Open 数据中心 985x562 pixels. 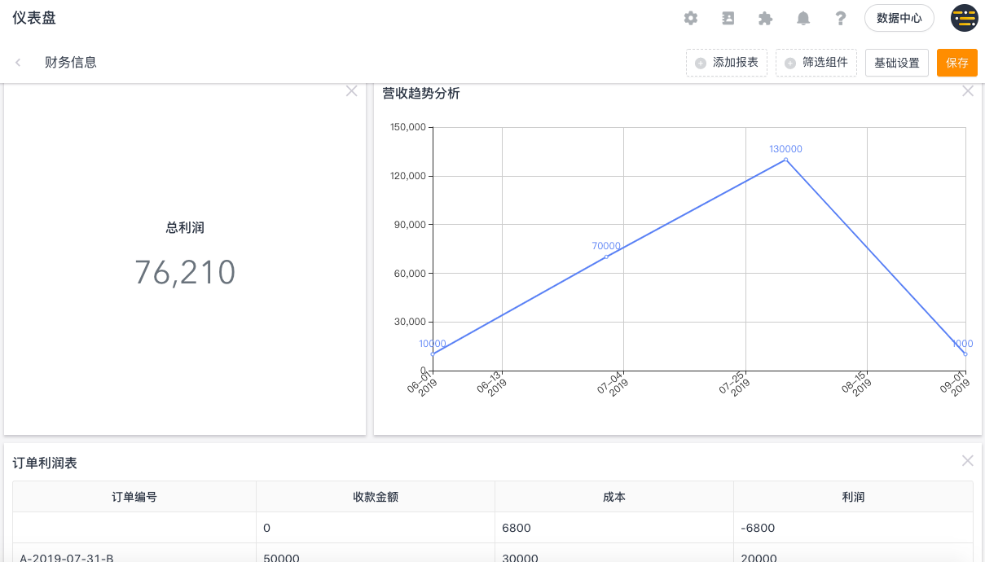pos(899,18)
